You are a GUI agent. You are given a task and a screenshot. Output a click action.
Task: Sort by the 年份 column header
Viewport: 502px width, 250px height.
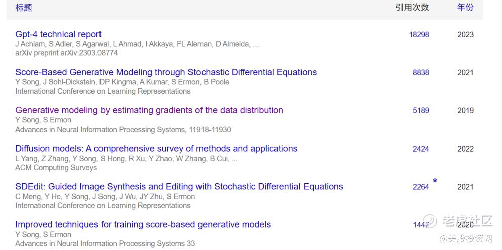pyautogui.click(x=465, y=8)
